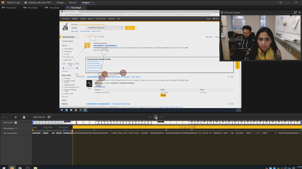Screen dimensions: 302x169
Task: Click the yellow time-of-interest bar on the timeline
Action: (x=187, y=127)
